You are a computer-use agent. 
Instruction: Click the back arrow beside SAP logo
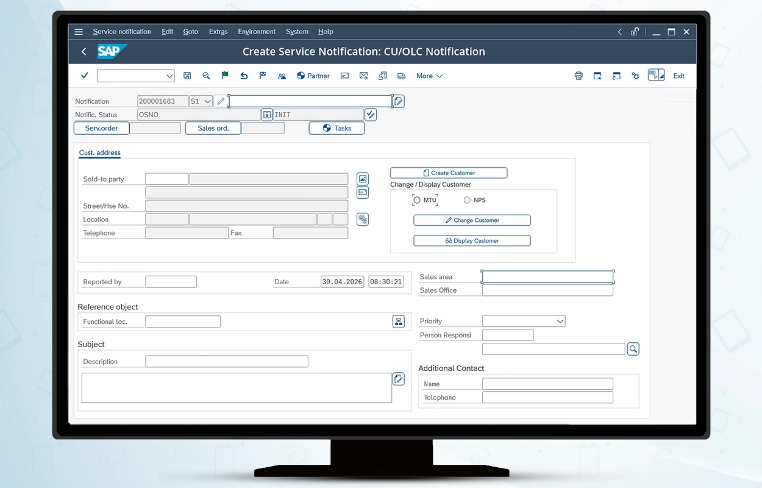(84, 52)
